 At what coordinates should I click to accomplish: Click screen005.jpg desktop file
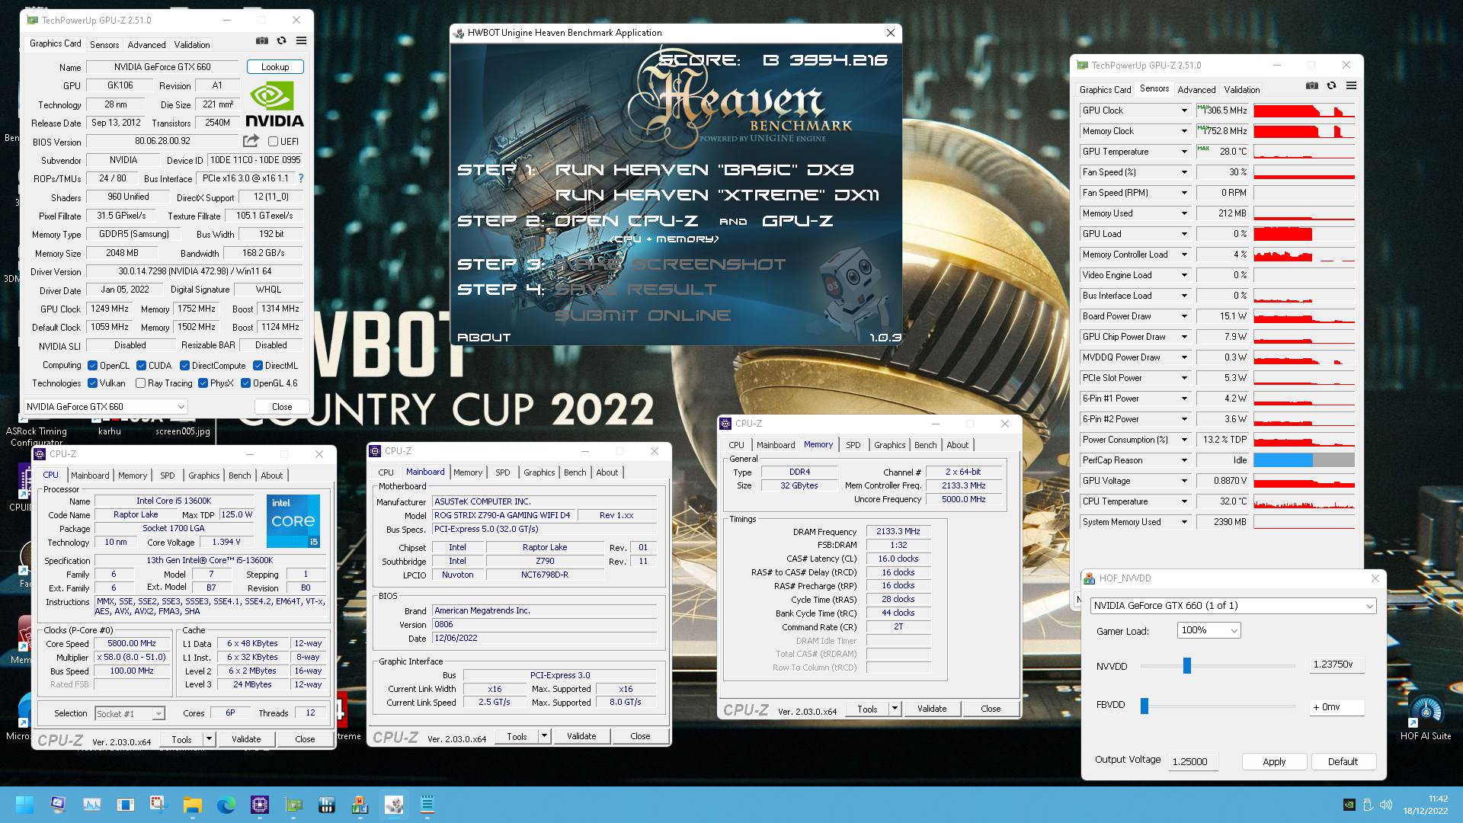182,431
